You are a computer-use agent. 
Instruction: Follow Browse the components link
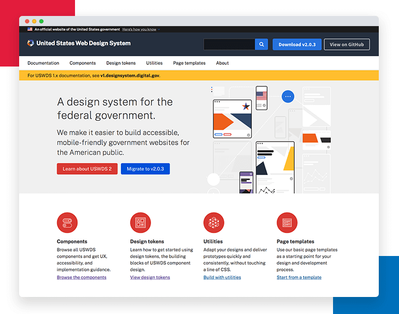click(x=81, y=277)
